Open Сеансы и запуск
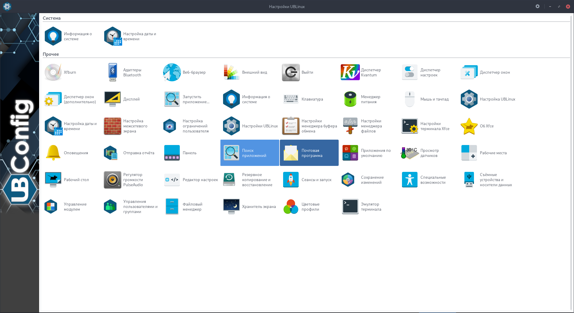 [309, 180]
